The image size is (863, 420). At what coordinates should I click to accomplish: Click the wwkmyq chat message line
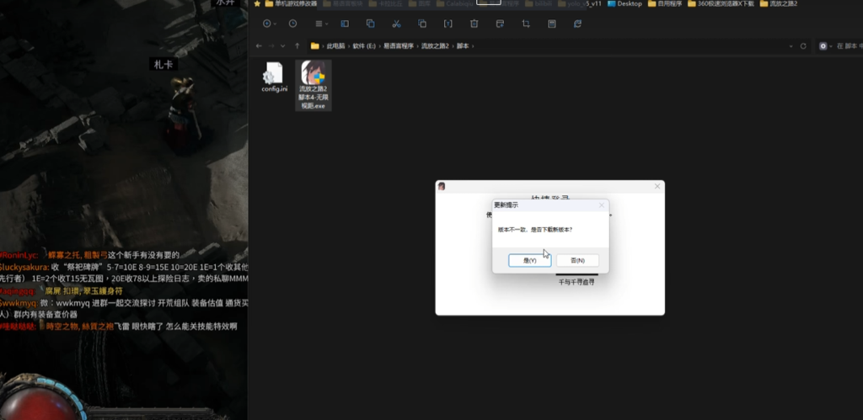coord(124,308)
